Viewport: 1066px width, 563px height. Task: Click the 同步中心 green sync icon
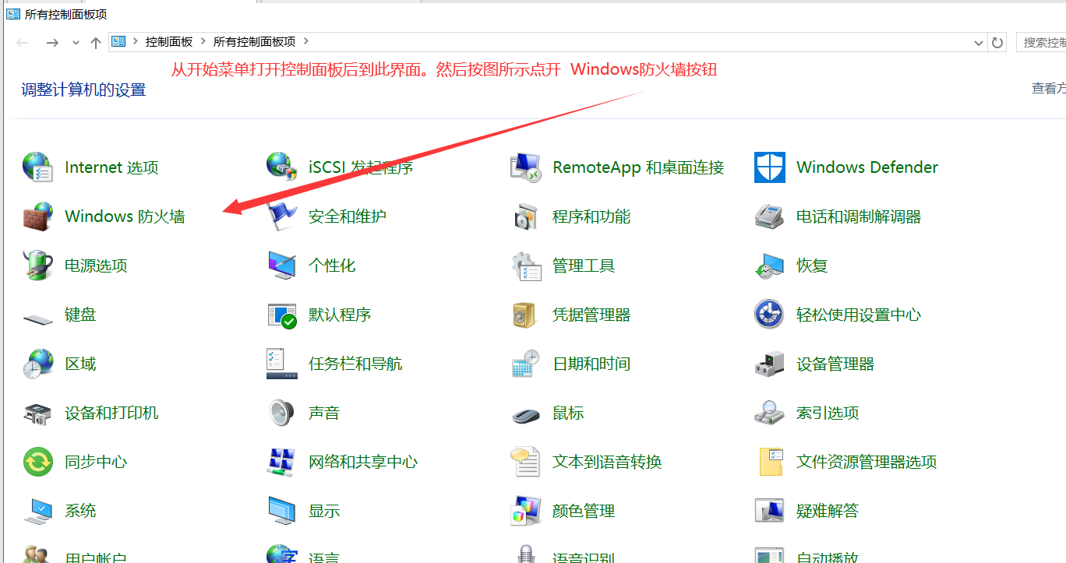[37, 462]
